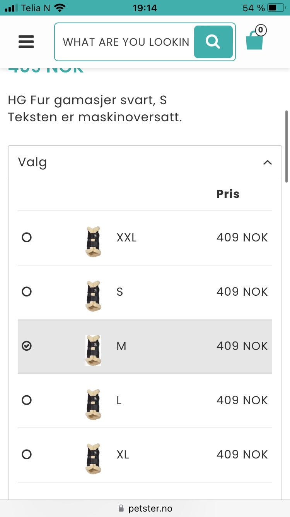Tap the S size product thumbnail
The height and width of the screenshot is (517, 290).
pyautogui.click(x=93, y=296)
